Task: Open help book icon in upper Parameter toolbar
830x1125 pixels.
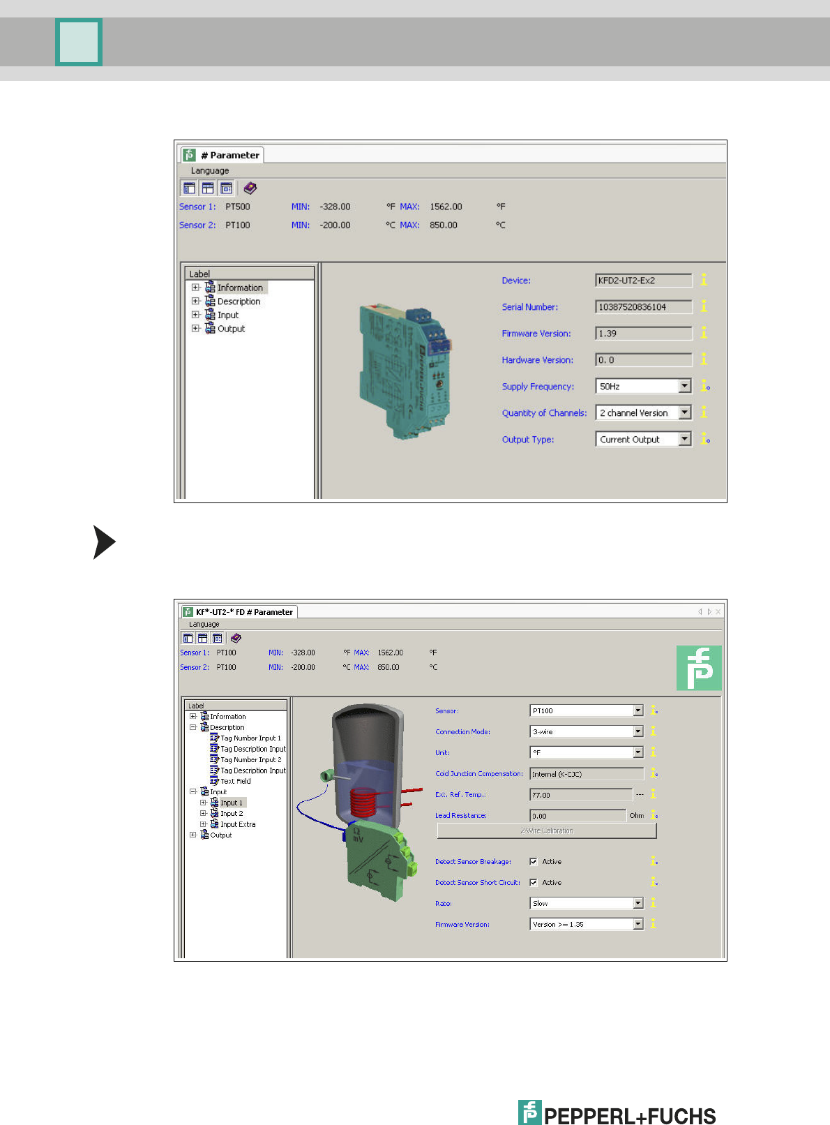Action: 250,188
